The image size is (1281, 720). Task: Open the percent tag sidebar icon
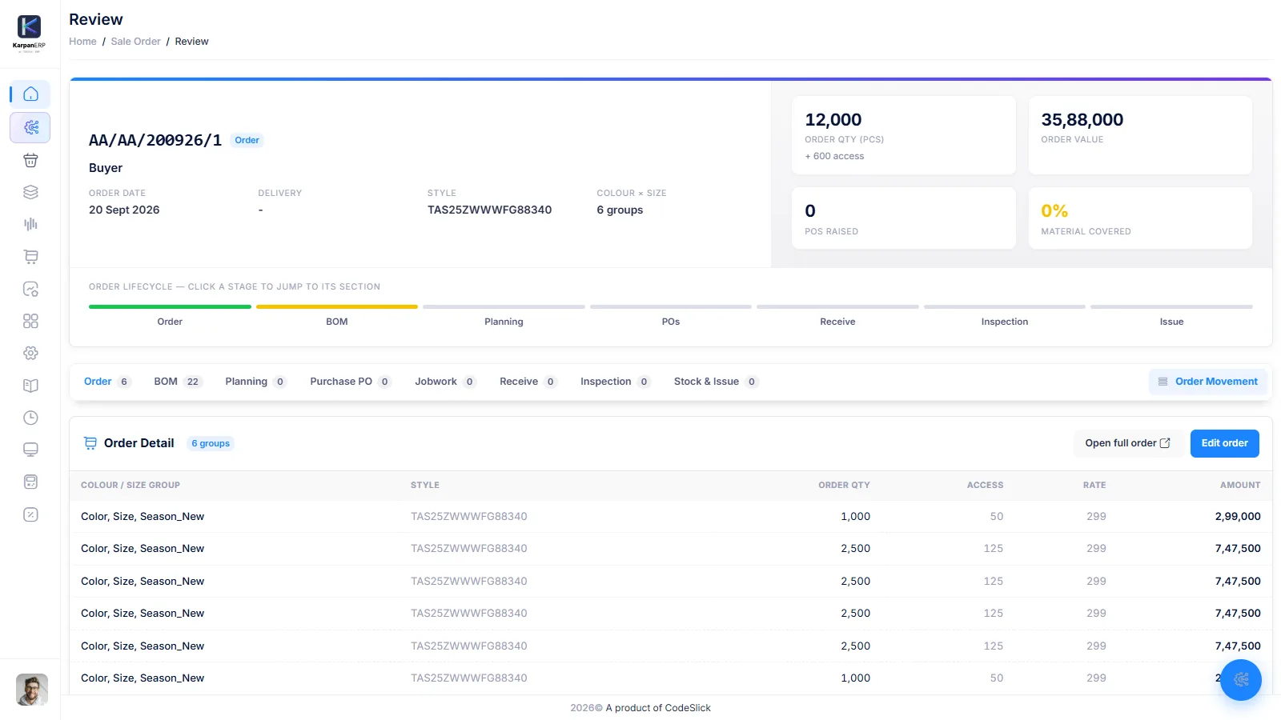[x=30, y=514]
